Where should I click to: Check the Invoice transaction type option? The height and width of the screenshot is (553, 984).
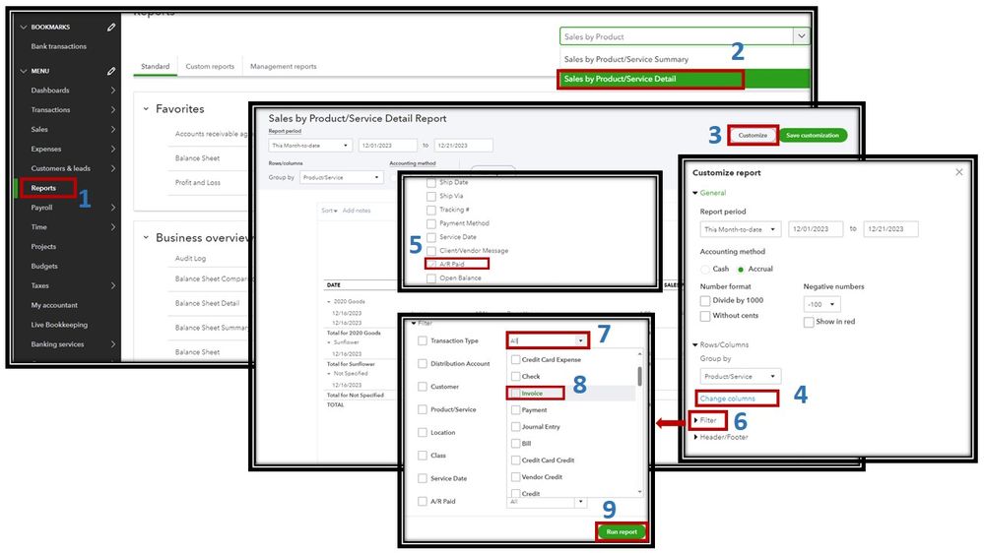[x=515, y=394]
